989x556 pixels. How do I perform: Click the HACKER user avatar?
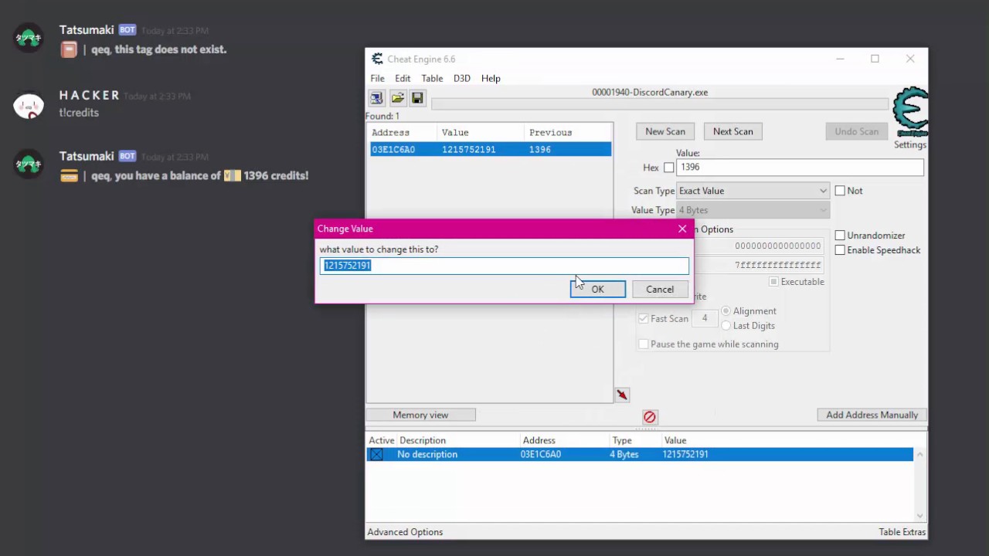point(29,106)
